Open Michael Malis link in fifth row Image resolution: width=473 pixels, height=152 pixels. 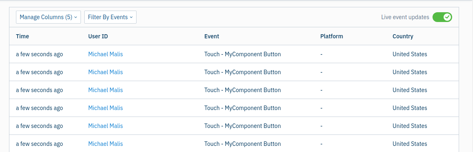click(x=105, y=126)
